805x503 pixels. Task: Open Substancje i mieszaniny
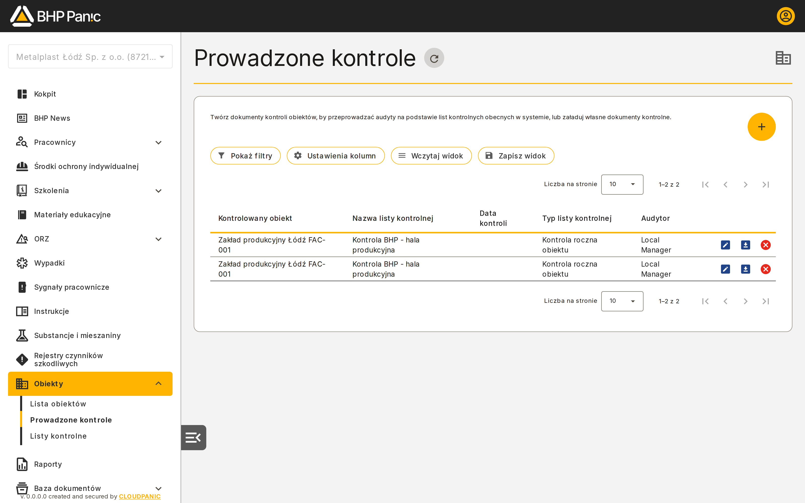pos(90,335)
